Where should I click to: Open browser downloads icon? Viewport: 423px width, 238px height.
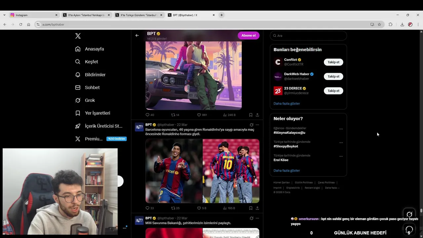pyautogui.click(x=402, y=24)
